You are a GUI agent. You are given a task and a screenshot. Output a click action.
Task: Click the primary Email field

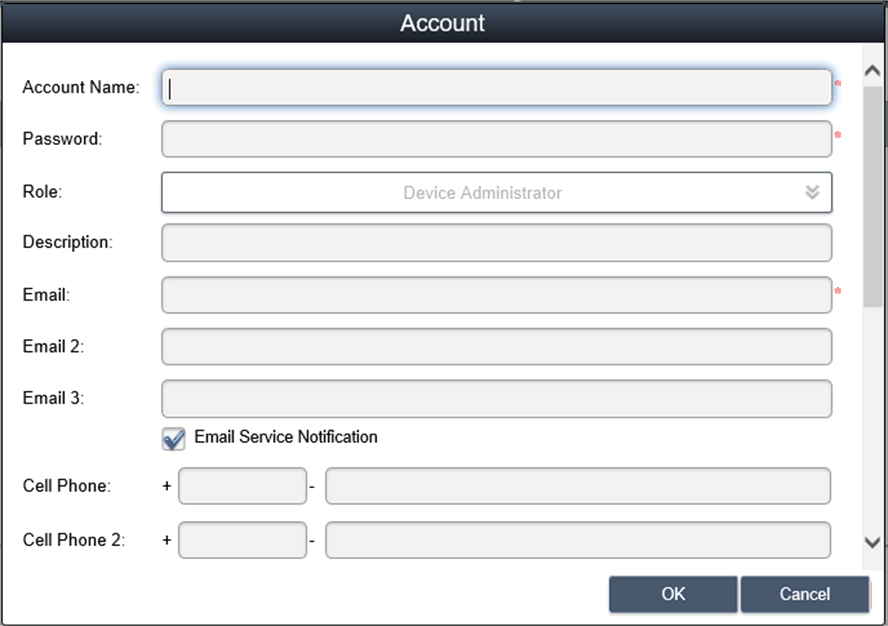496,295
